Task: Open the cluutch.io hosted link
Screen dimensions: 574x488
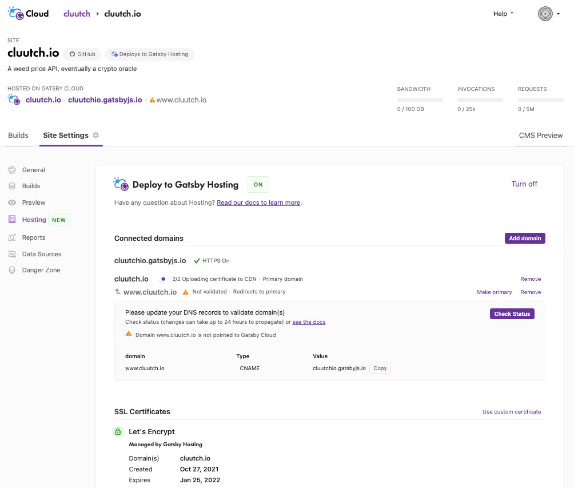Action: pos(43,100)
